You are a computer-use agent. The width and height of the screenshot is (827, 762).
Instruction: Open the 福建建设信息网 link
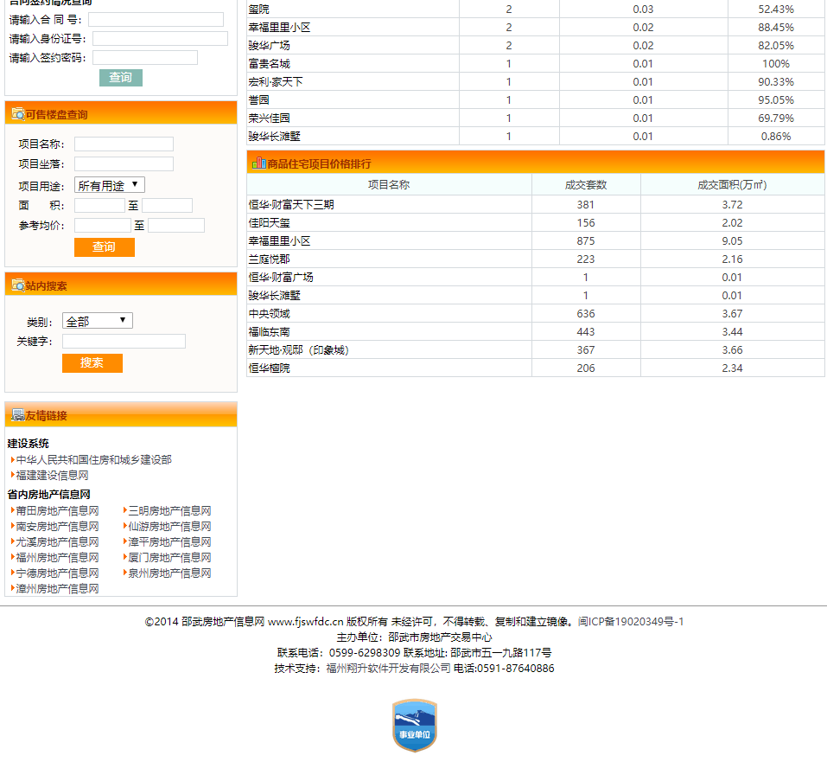(x=52, y=476)
